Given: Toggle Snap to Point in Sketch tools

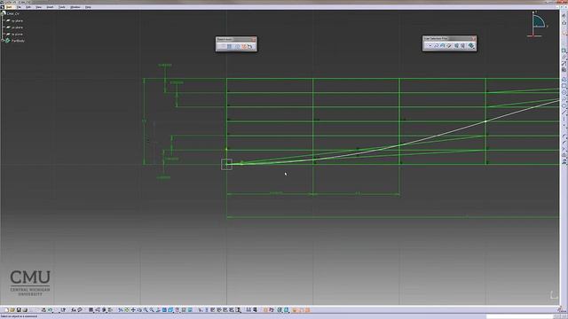Looking at the screenshot, I should pos(229,47).
